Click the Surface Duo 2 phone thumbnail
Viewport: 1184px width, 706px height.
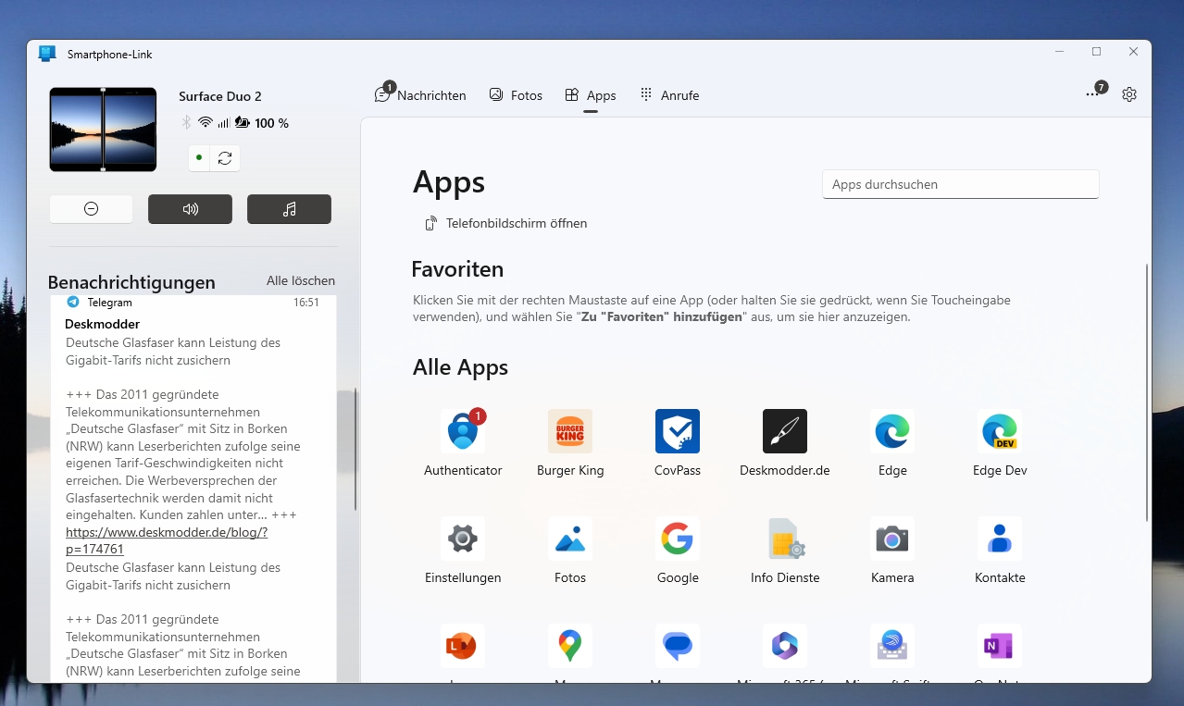[104, 130]
